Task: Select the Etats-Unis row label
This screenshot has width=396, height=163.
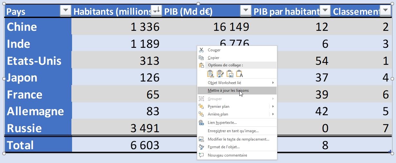Action: [x=34, y=61]
